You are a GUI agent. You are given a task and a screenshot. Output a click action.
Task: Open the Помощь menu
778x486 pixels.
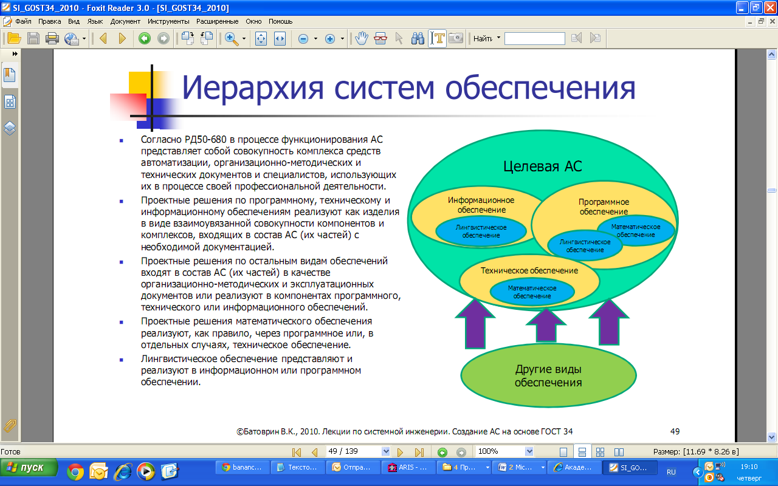click(x=280, y=21)
